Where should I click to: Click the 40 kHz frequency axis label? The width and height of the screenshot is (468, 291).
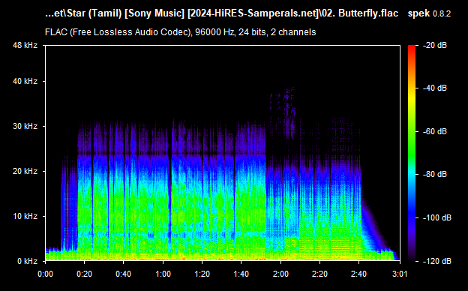tap(25, 81)
